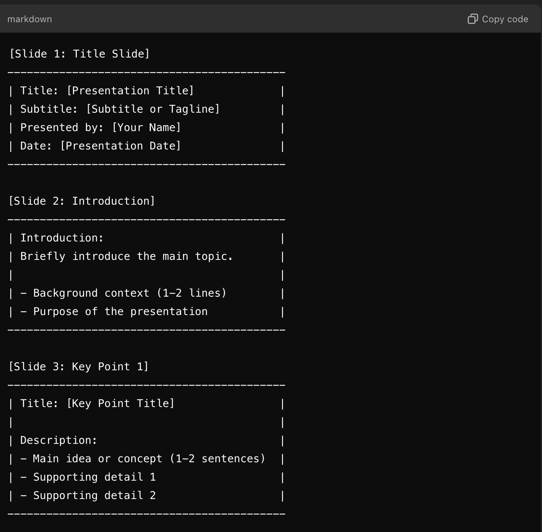Image resolution: width=542 pixels, height=532 pixels.
Task: Click the Slide 3: Key Point 1 heading
Action: tap(79, 366)
